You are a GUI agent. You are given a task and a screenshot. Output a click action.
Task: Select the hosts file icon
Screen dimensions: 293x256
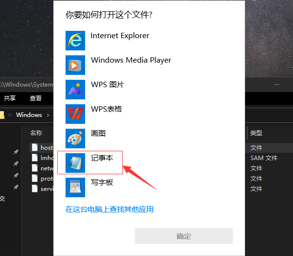[35, 147]
